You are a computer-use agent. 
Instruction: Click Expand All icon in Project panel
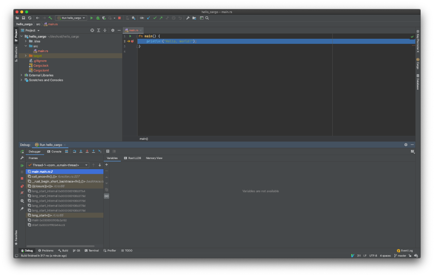(98, 30)
